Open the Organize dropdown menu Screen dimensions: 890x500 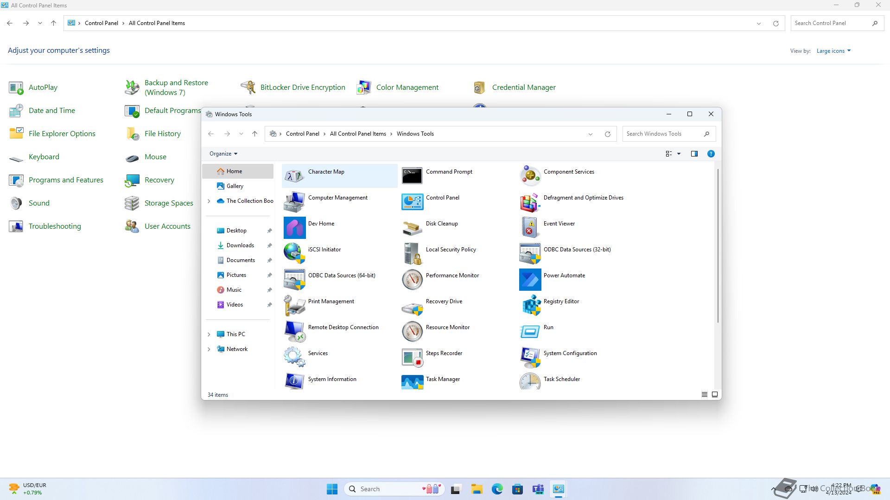click(x=223, y=154)
